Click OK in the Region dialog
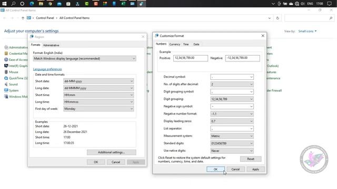 [x=96, y=162]
